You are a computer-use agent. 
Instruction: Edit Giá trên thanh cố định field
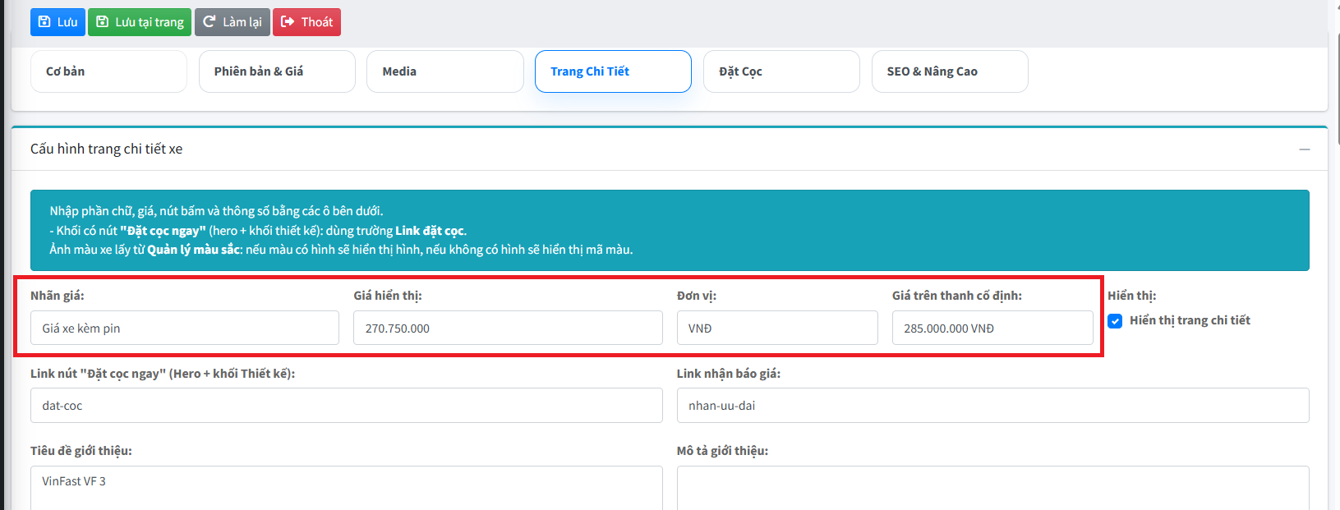992,328
